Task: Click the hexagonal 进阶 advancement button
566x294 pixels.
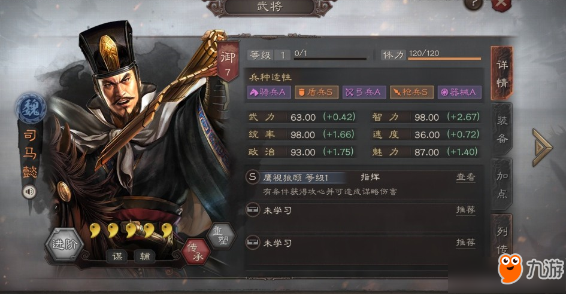Action: coord(64,244)
